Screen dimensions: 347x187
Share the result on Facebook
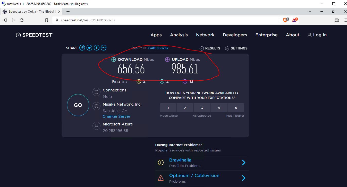tap(97, 48)
